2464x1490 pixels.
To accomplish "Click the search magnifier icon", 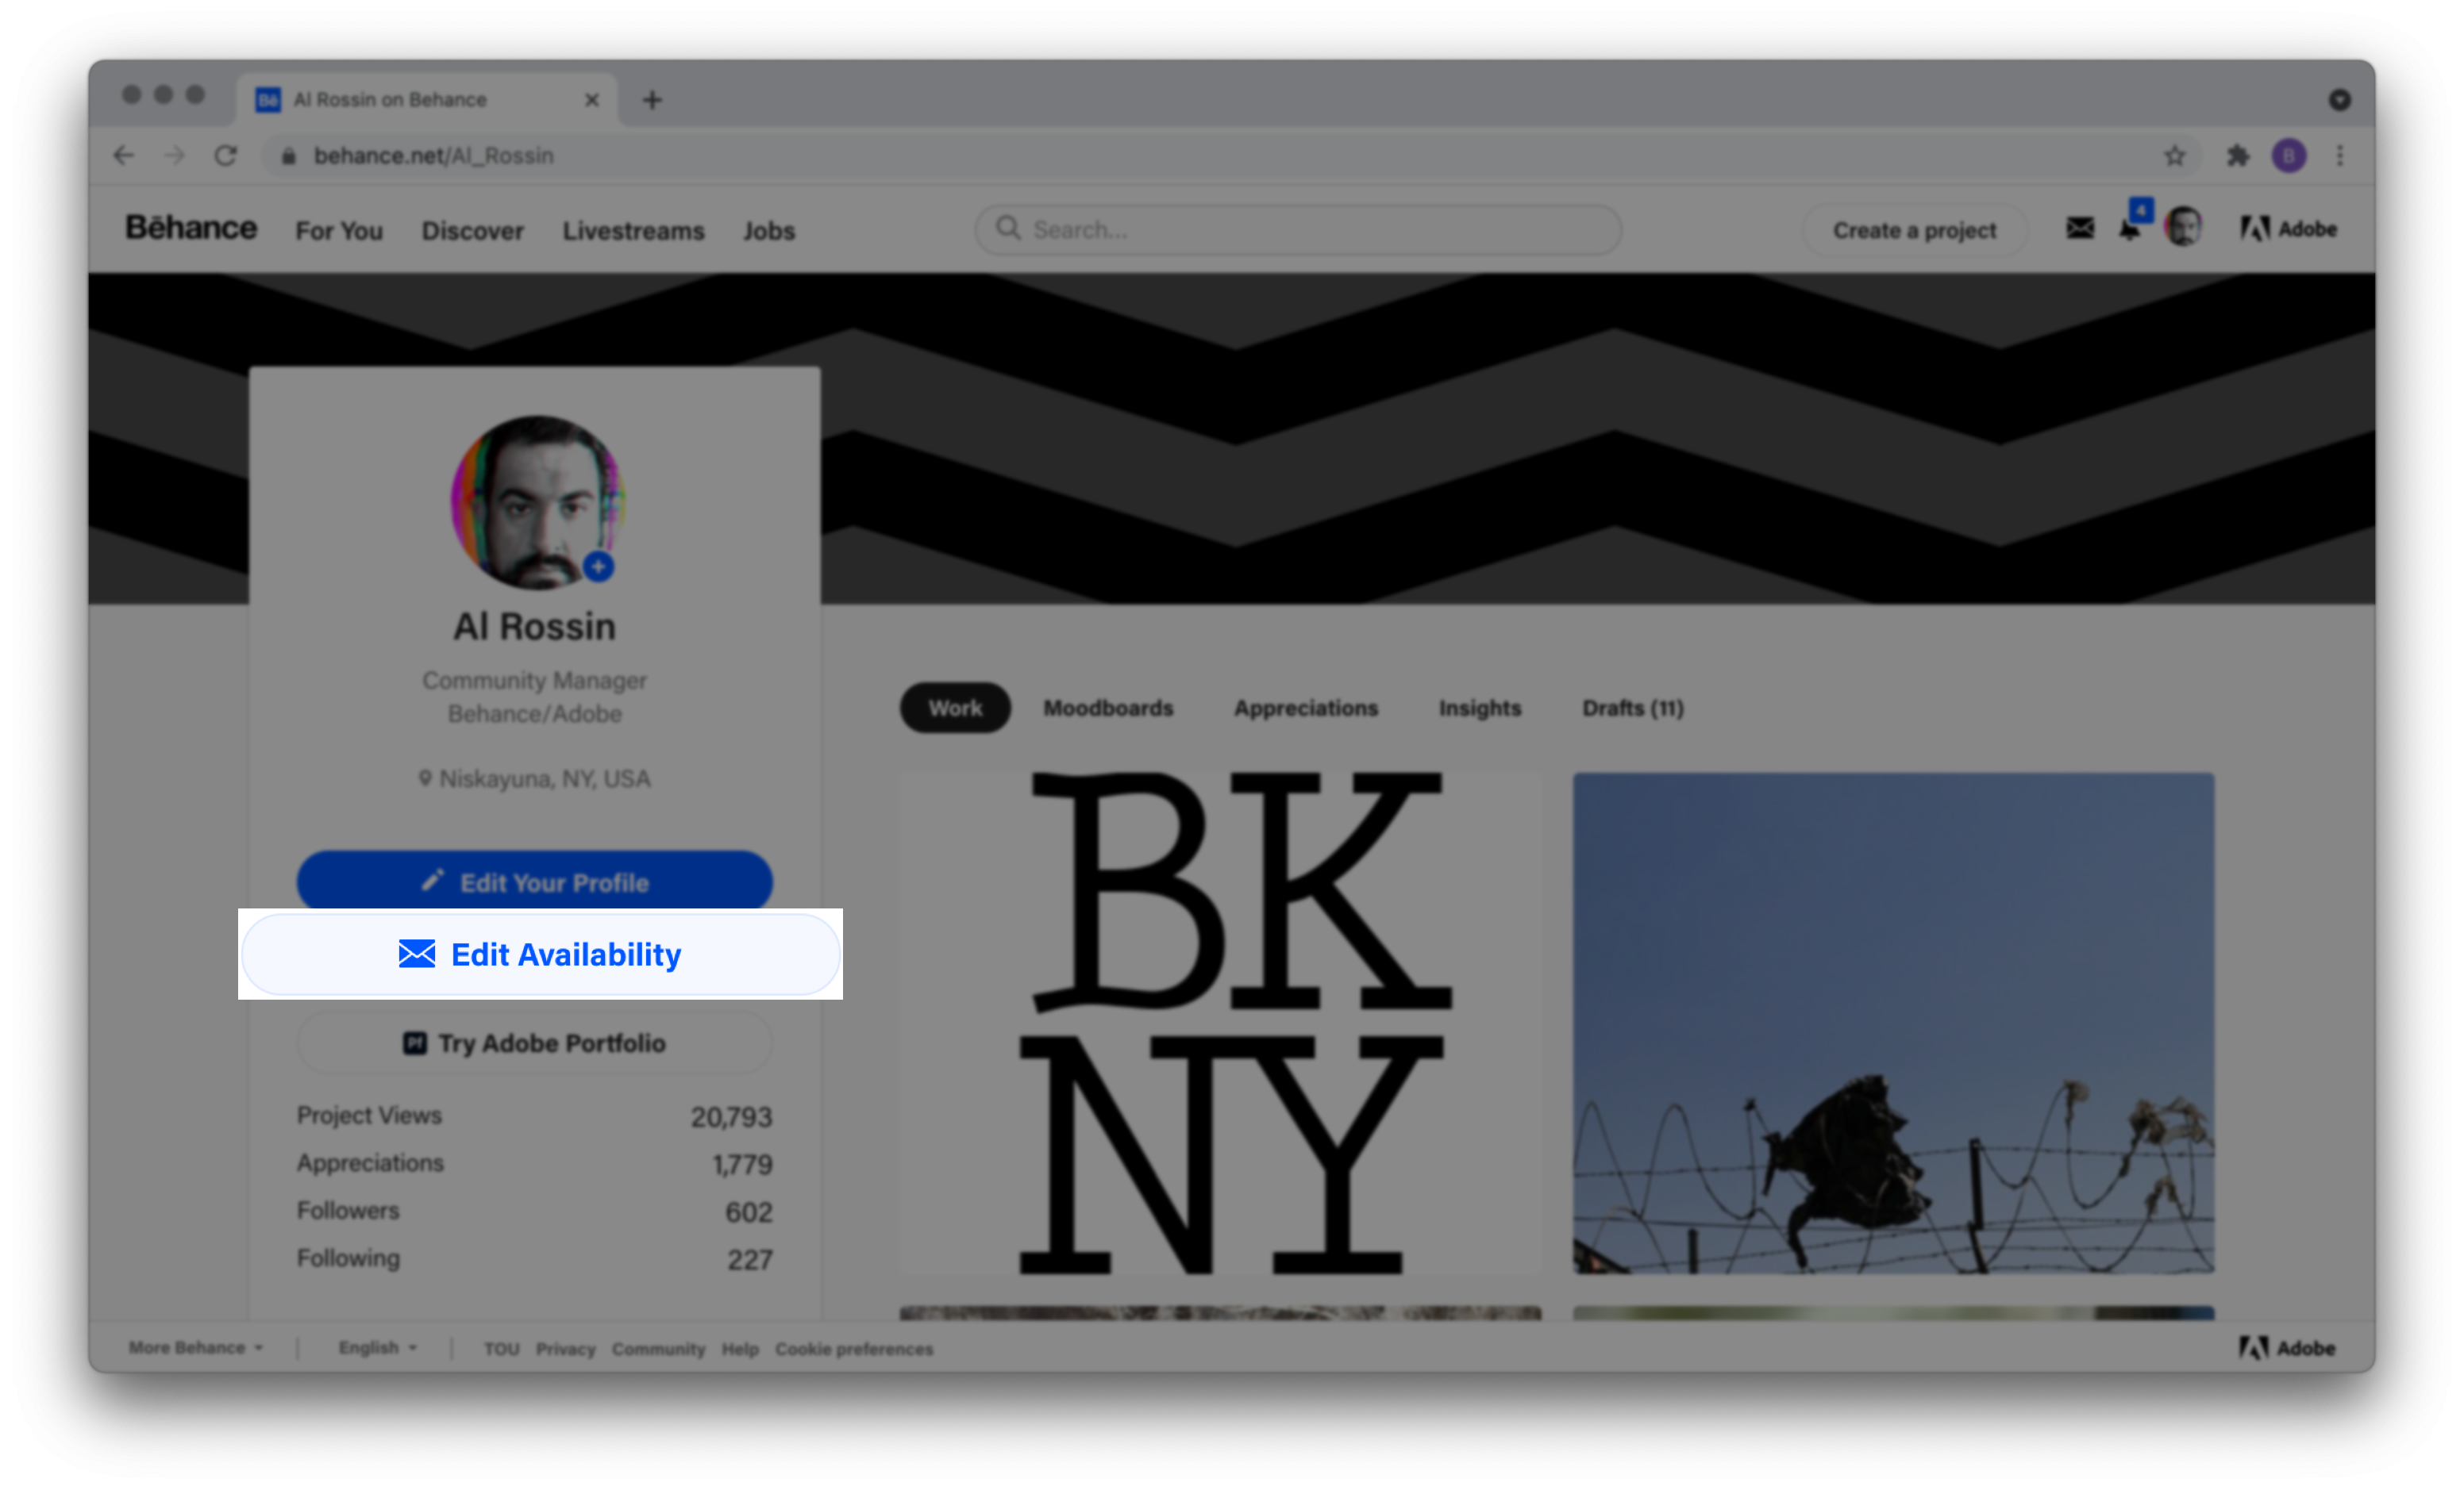I will (x=1009, y=228).
